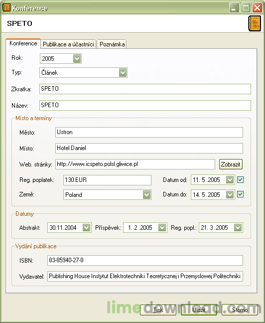Open the Země country dropdown
The width and height of the screenshot is (265, 323).
146,195
